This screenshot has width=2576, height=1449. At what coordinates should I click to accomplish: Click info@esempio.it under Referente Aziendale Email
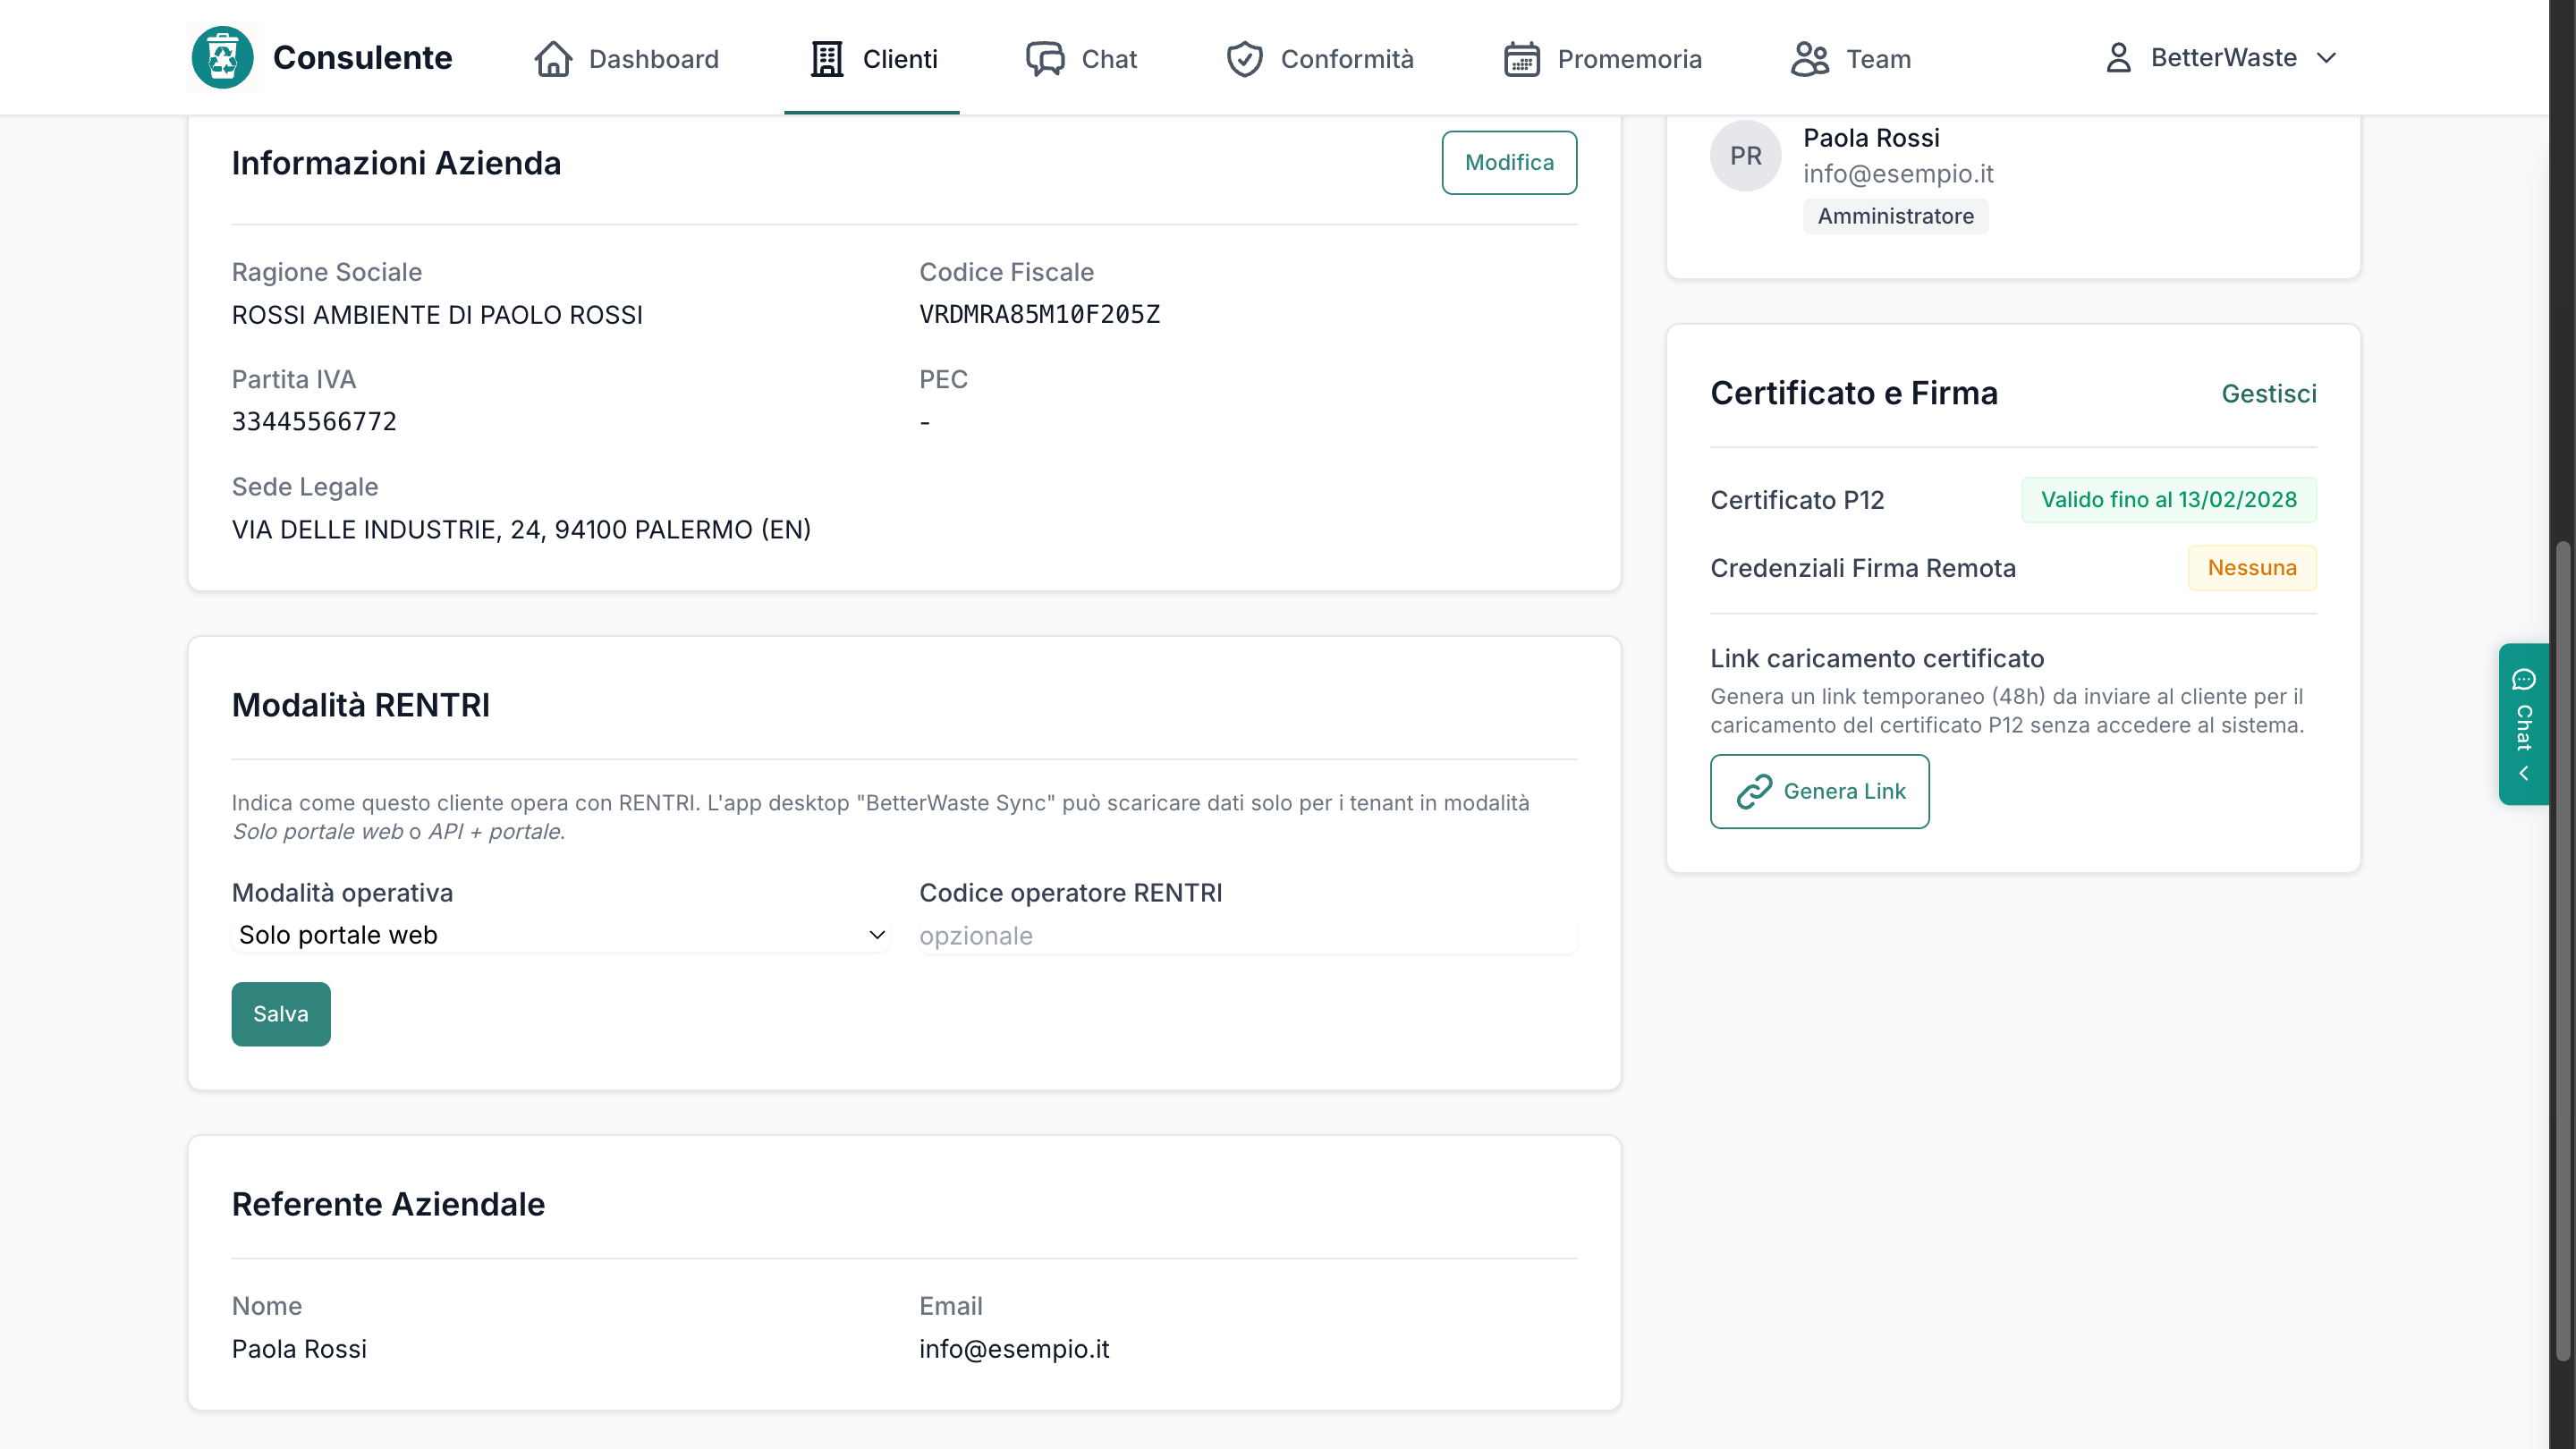tap(1014, 1349)
